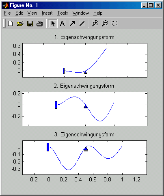Print the figure using the printer icon
Screen dimensions: 164x196
coord(40,24)
